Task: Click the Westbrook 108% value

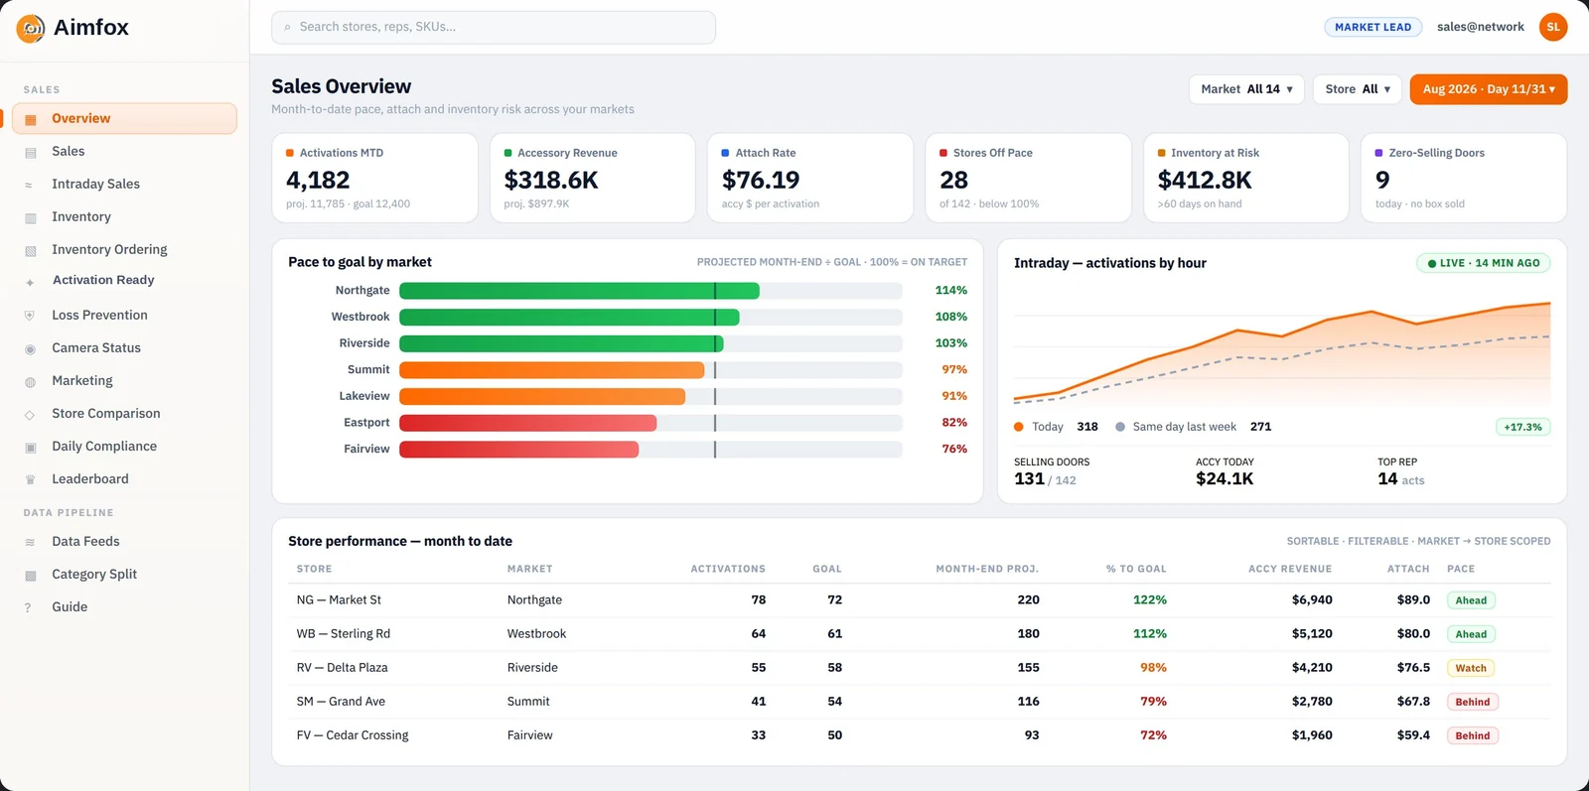Action: click(950, 317)
